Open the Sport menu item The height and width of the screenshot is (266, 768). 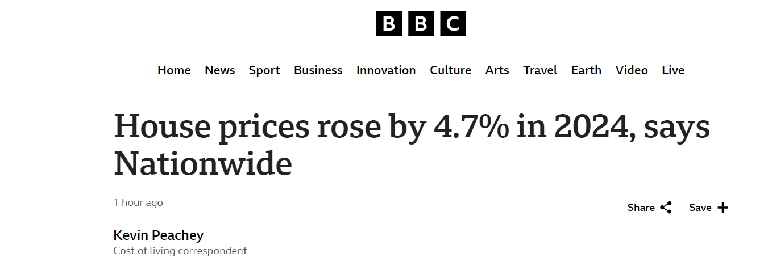pyautogui.click(x=264, y=70)
